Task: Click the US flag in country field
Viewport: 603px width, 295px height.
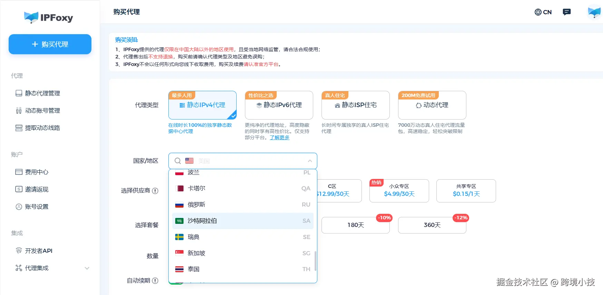Action: click(x=189, y=161)
